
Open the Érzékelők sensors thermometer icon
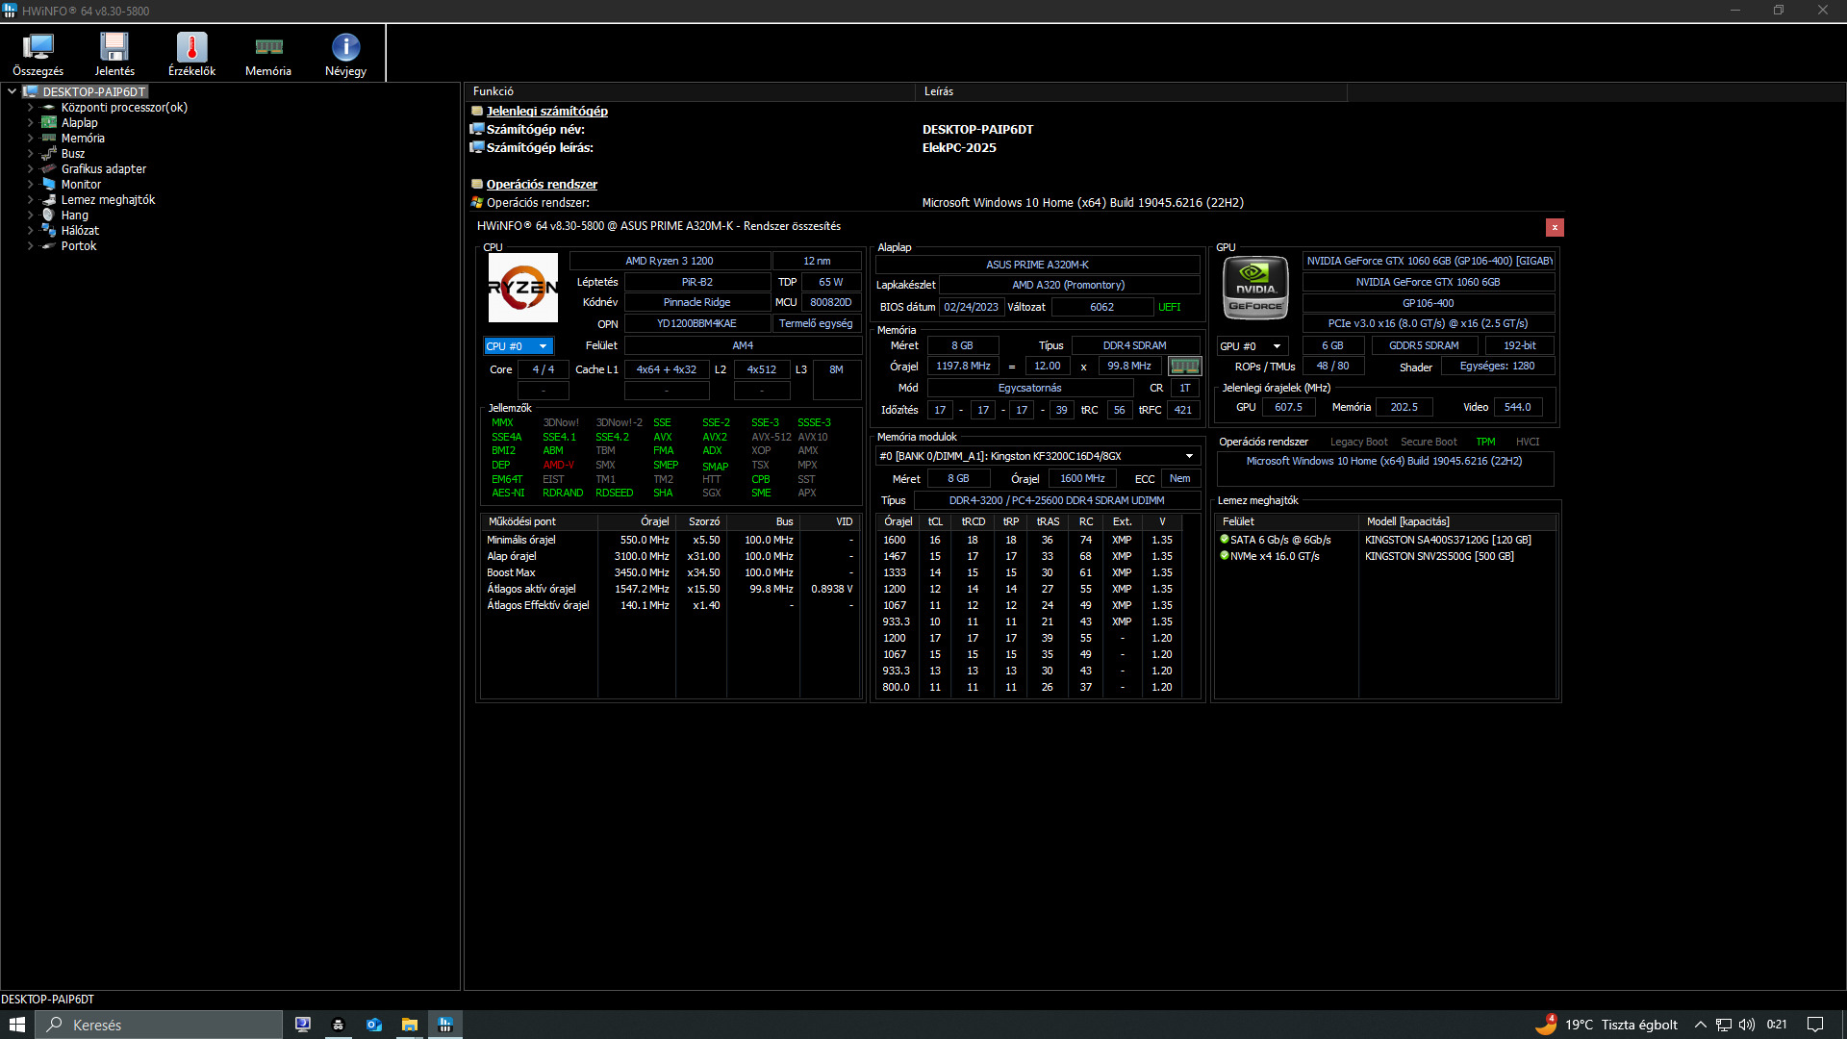(x=191, y=53)
